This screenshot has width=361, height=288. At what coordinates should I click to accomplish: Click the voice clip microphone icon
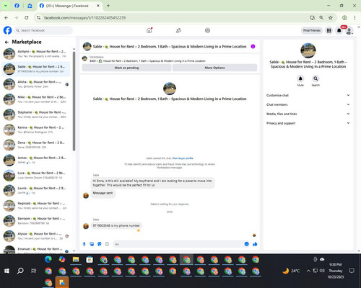(x=84, y=244)
